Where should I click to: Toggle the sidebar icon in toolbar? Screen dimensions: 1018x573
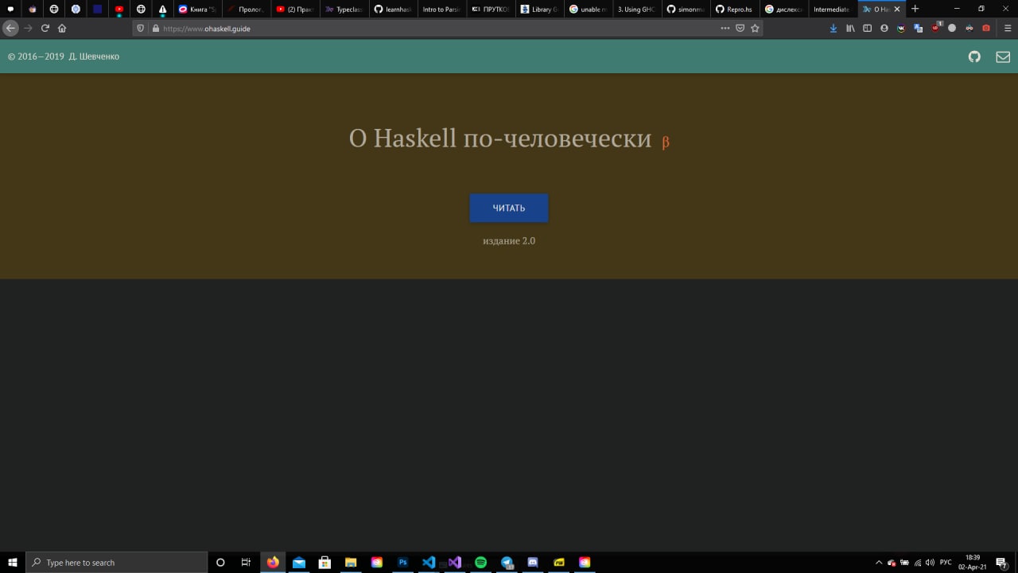[867, 28]
